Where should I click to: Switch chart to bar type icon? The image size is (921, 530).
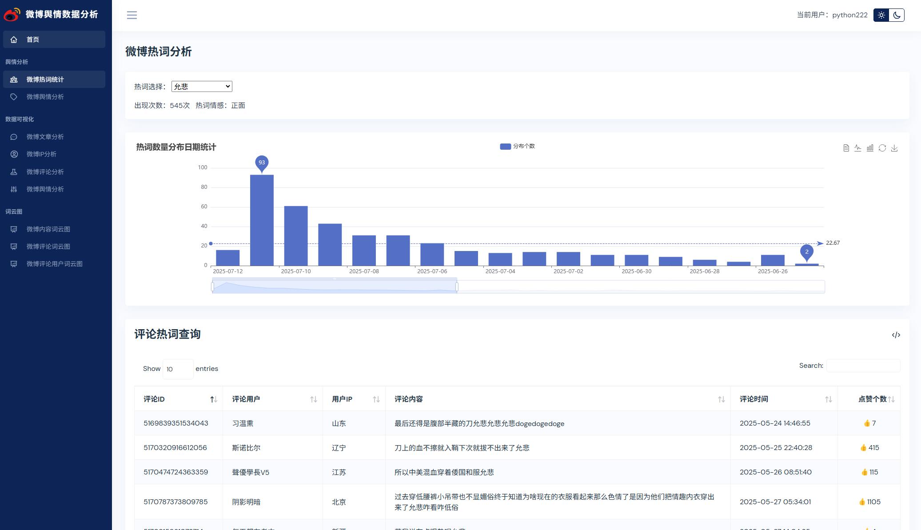coord(870,148)
